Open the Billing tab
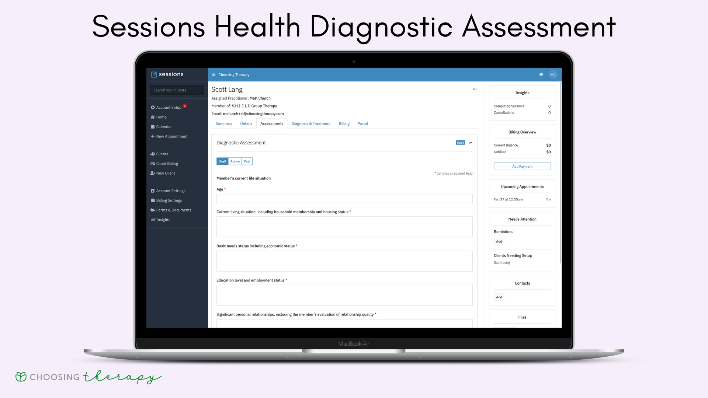 (x=344, y=123)
